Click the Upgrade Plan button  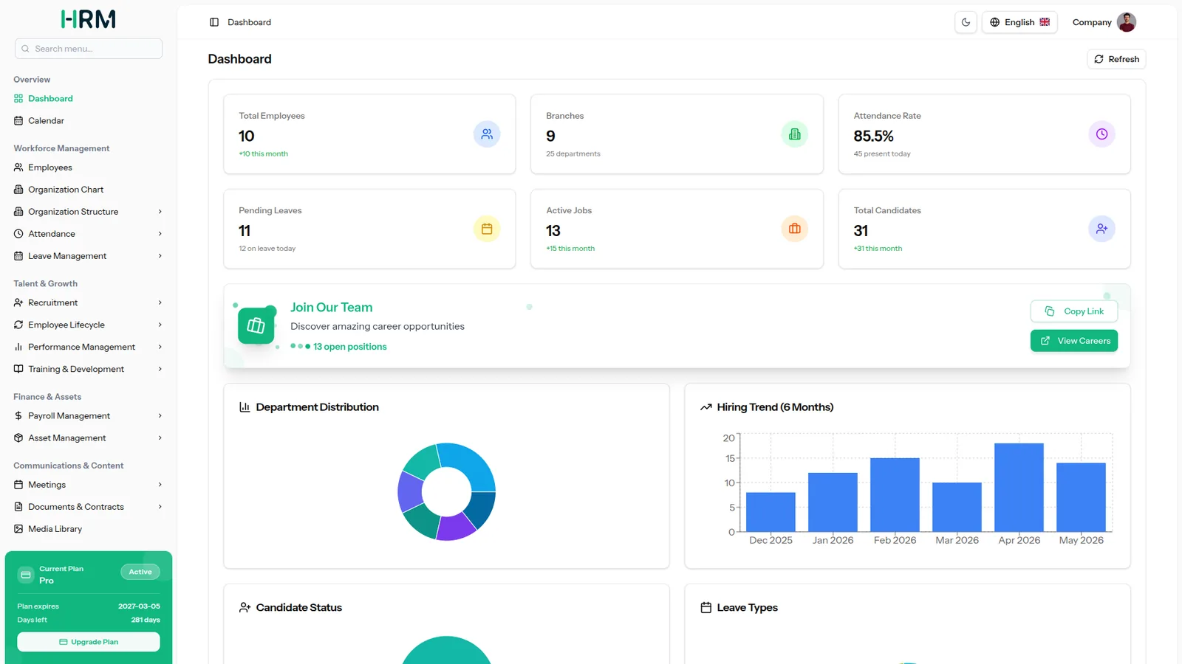[89, 642]
